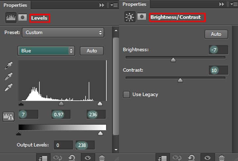Click Auto button in Levels panel
The image size is (238, 161).
point(92,51)
